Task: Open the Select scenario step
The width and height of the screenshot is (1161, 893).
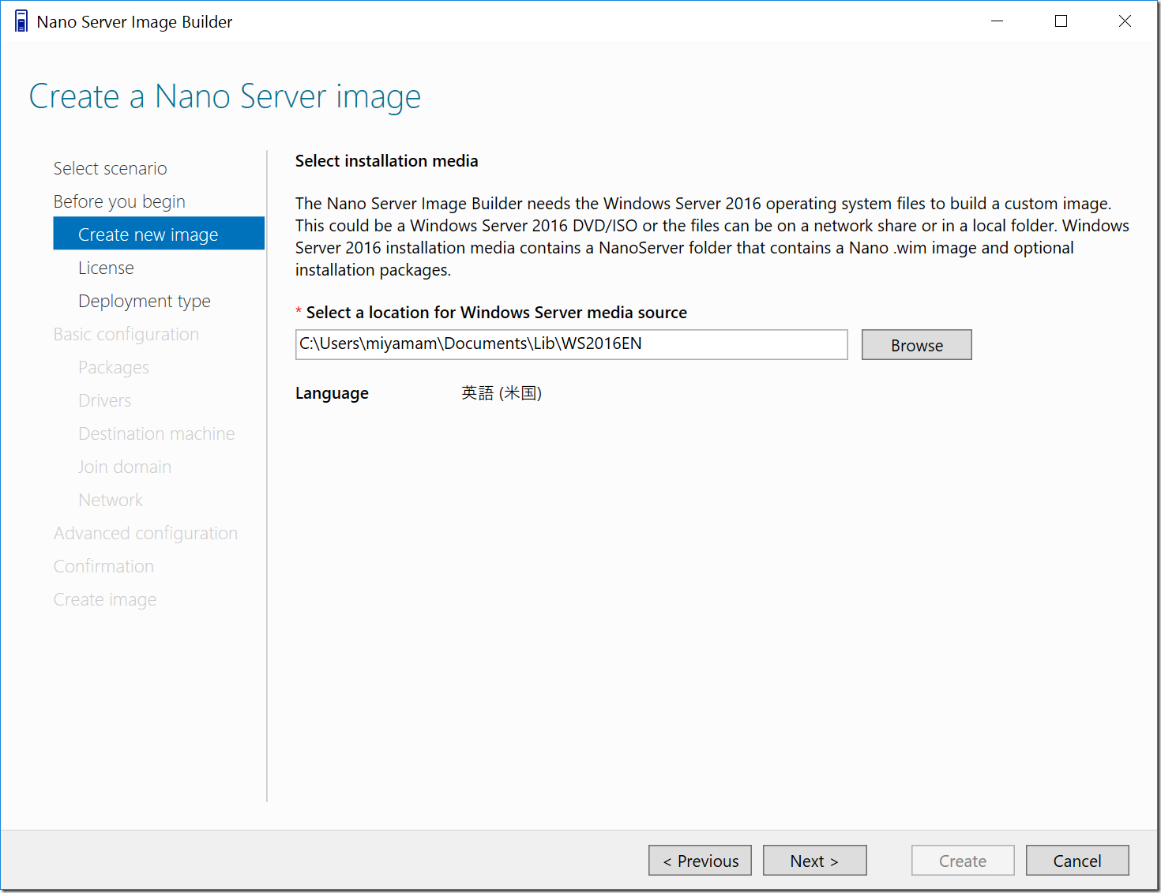Action: [x=110, y=168]
